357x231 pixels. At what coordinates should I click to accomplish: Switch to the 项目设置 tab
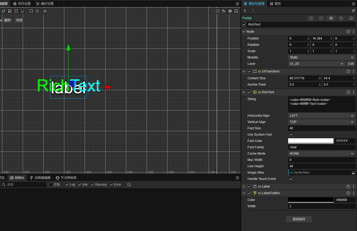[x=22, y=4]
